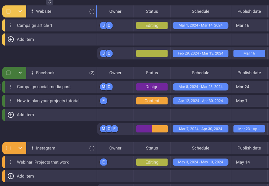269x186 pixels.
Task: Click Schedule column header in Facebook group
Action: [200, 73]
